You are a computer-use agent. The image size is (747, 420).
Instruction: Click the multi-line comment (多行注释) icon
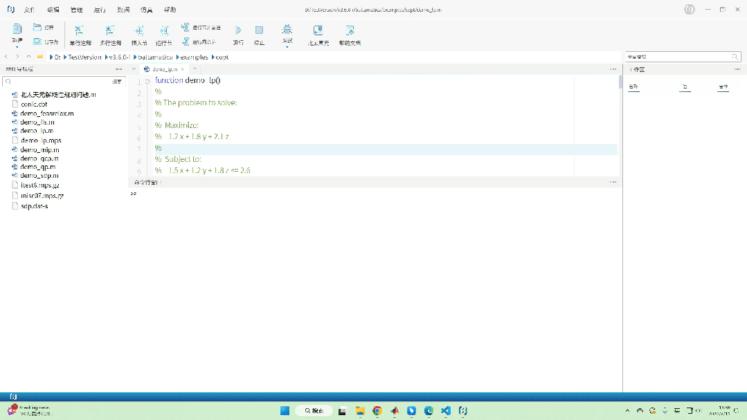[x=110, y=30]
